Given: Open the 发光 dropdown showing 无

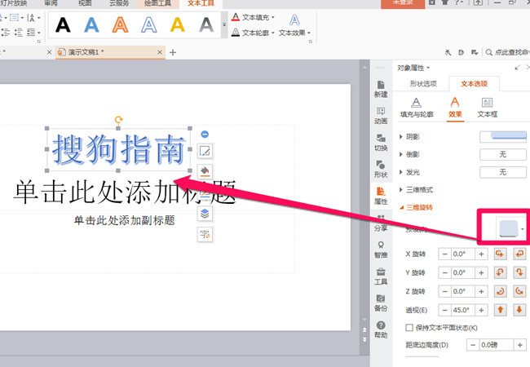Looking at the screenshot, I should pos(503,172).
